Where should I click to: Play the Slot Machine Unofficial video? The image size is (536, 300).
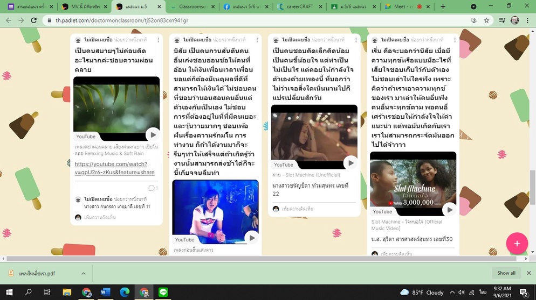pos(351,163)
